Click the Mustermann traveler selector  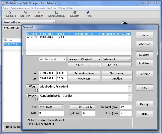point(12,28)
